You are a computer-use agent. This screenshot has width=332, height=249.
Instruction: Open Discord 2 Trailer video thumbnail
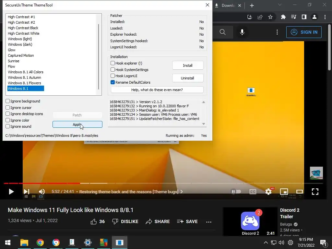250,221
